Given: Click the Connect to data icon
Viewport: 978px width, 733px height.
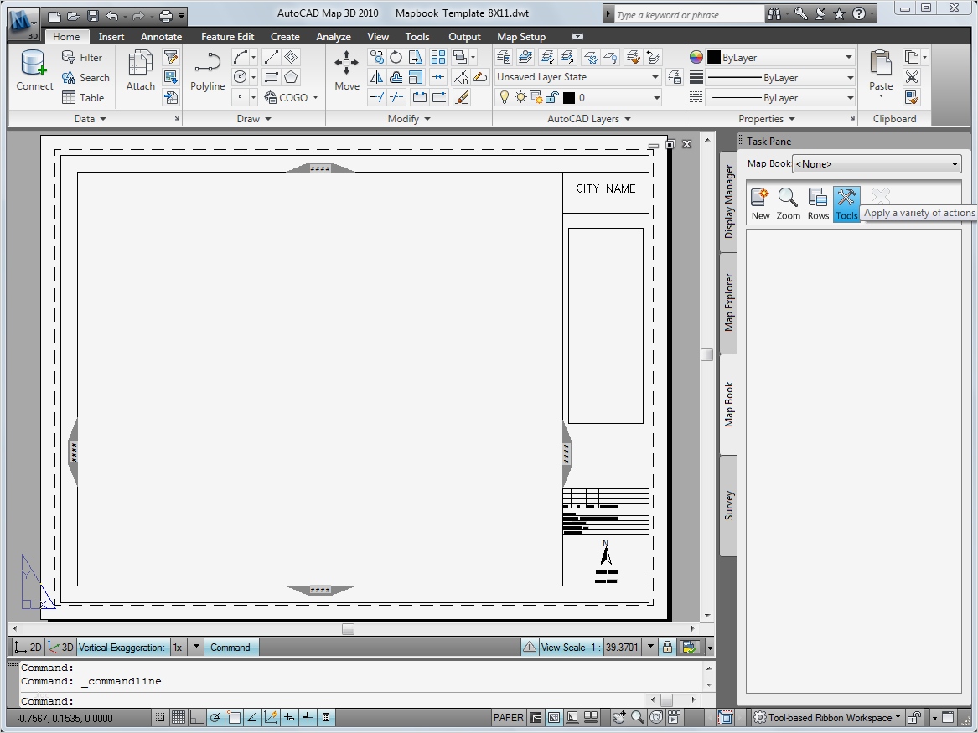Looking at the screenshot, I should coord(34,70).
